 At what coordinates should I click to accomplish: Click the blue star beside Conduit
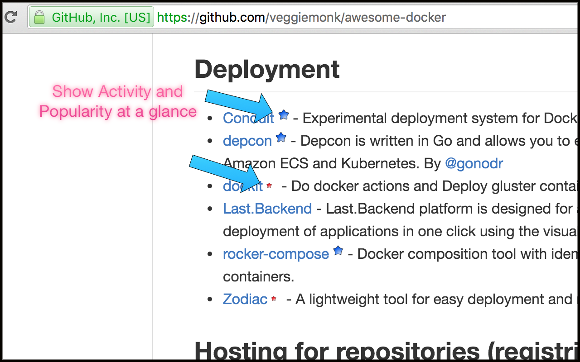point(284,115)
